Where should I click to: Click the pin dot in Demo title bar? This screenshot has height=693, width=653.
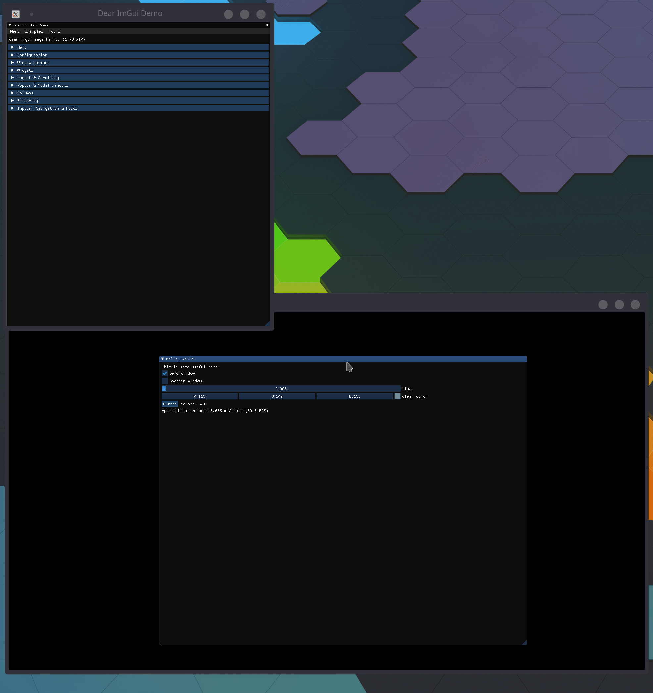click(32, 14)
